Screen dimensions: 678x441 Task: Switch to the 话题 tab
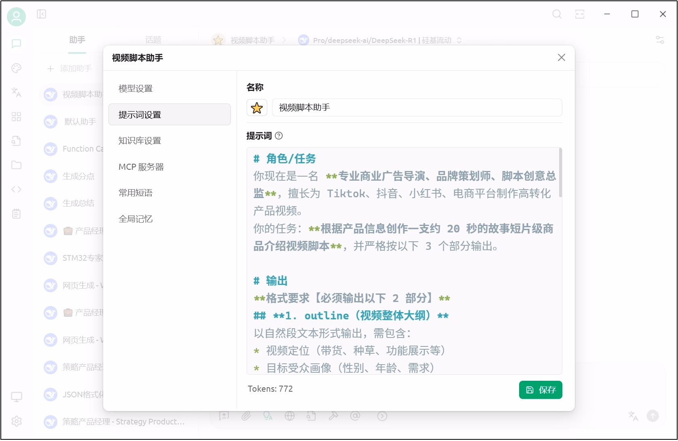tap(153, 40)
